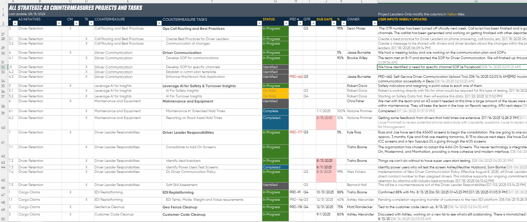The width and height of the screenshot is (527, 222).
Task: Select the 'Establish a comm plan template' cell
Action: (x=212, y=72)
